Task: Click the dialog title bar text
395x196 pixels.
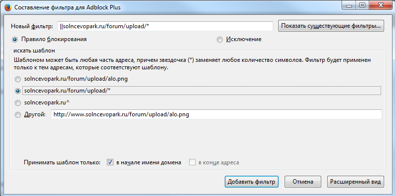Action: pos(67,7)
